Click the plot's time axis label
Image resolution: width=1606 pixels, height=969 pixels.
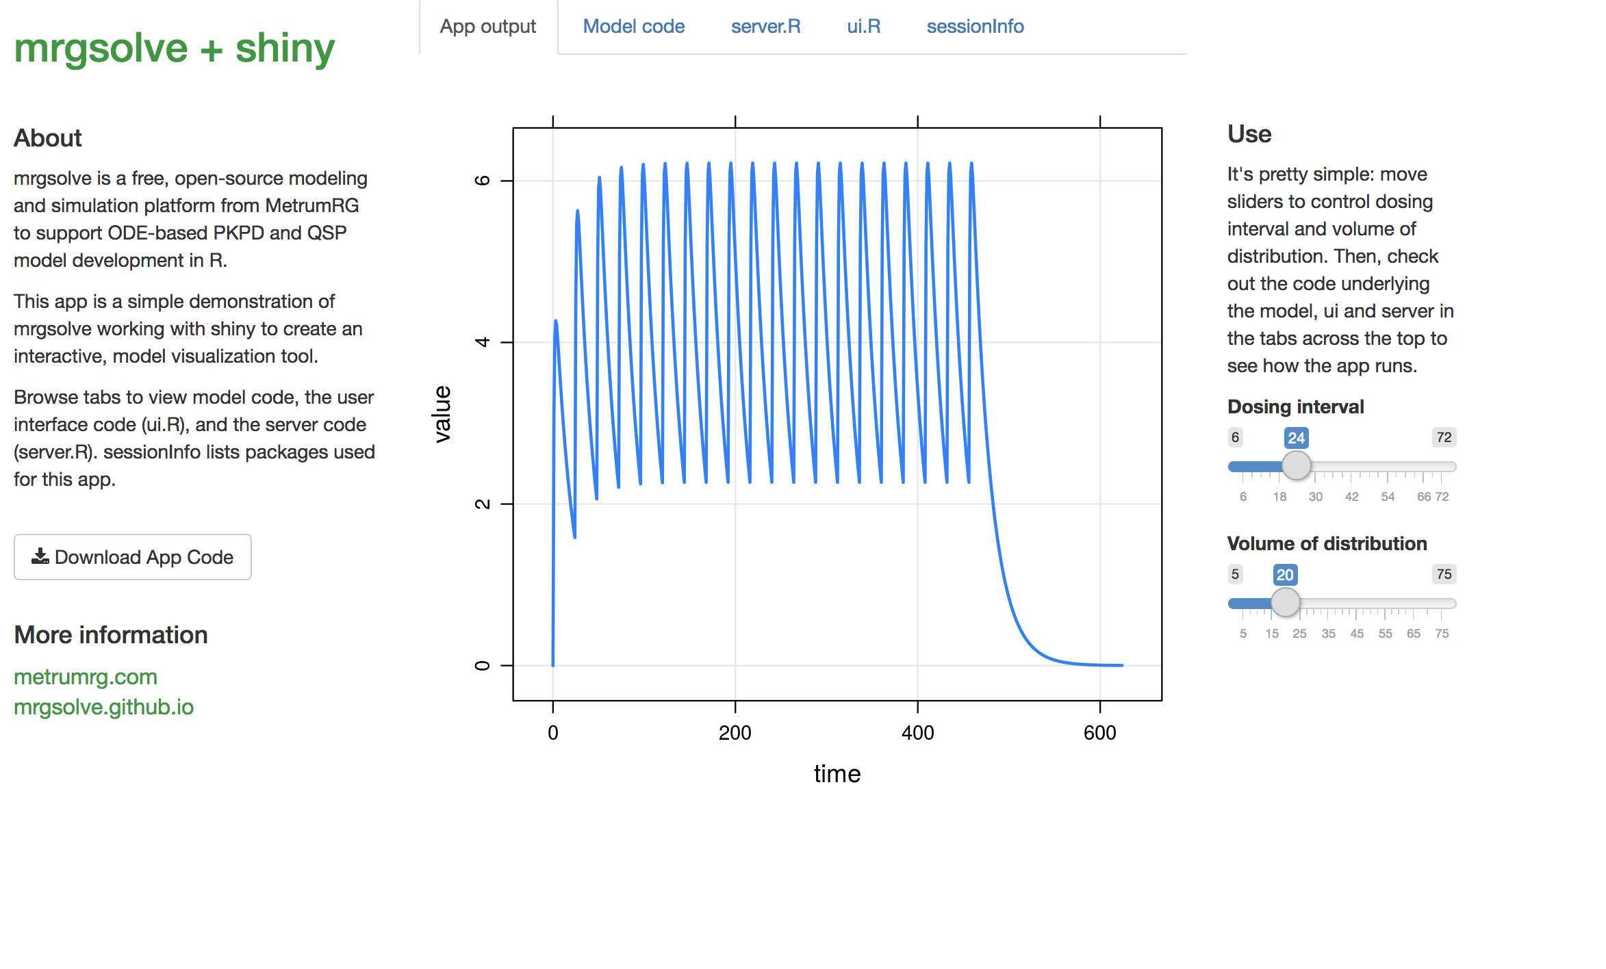pyautogui.click(x=837, y=774)
